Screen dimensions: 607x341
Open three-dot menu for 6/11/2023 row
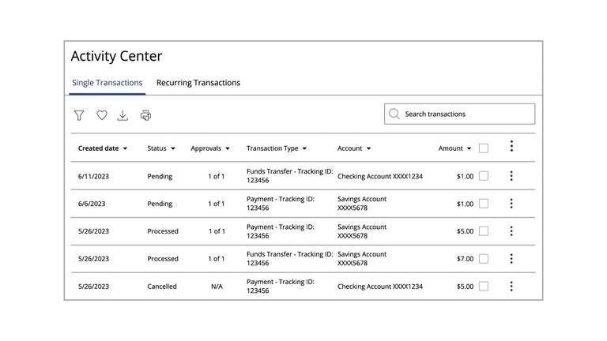[511, 176]
